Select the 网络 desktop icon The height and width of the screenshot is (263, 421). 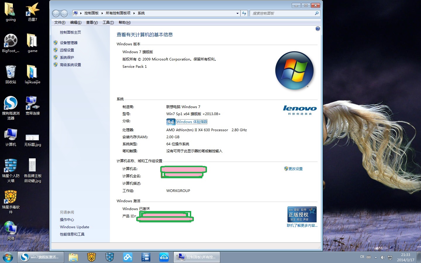[x=11, y=231]
